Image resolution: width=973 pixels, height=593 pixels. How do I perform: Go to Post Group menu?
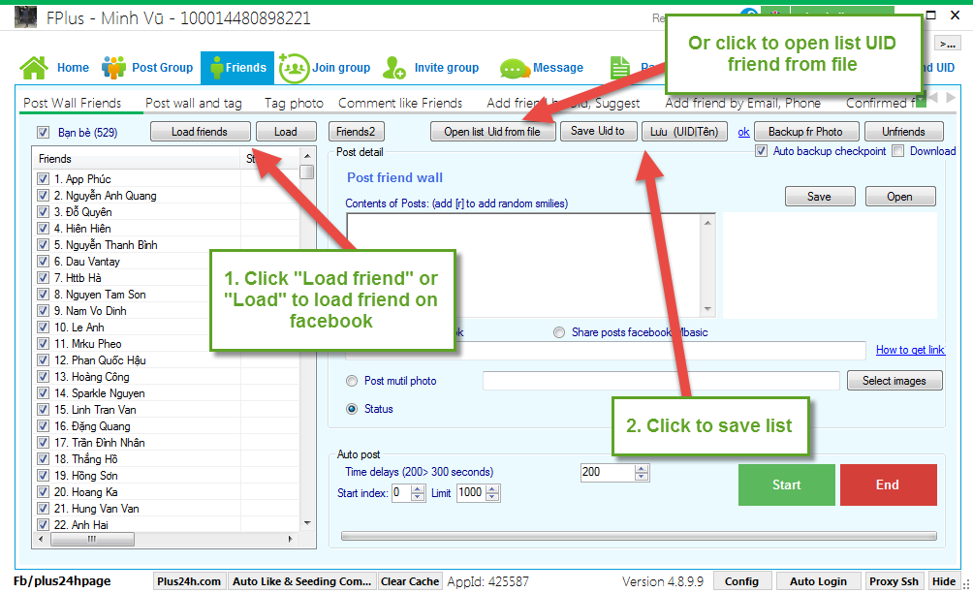coord(163,68)
